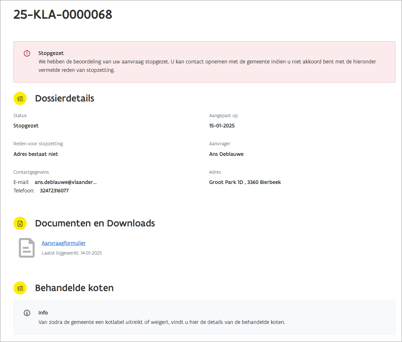Click the Behandelde koten heading

coord(74,288)
